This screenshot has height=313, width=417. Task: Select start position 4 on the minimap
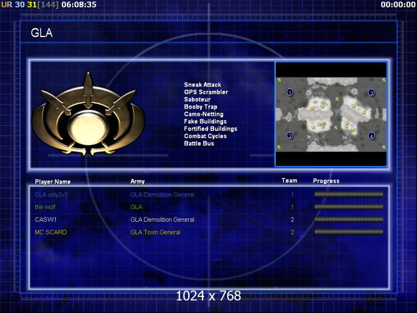coord(372,136)
